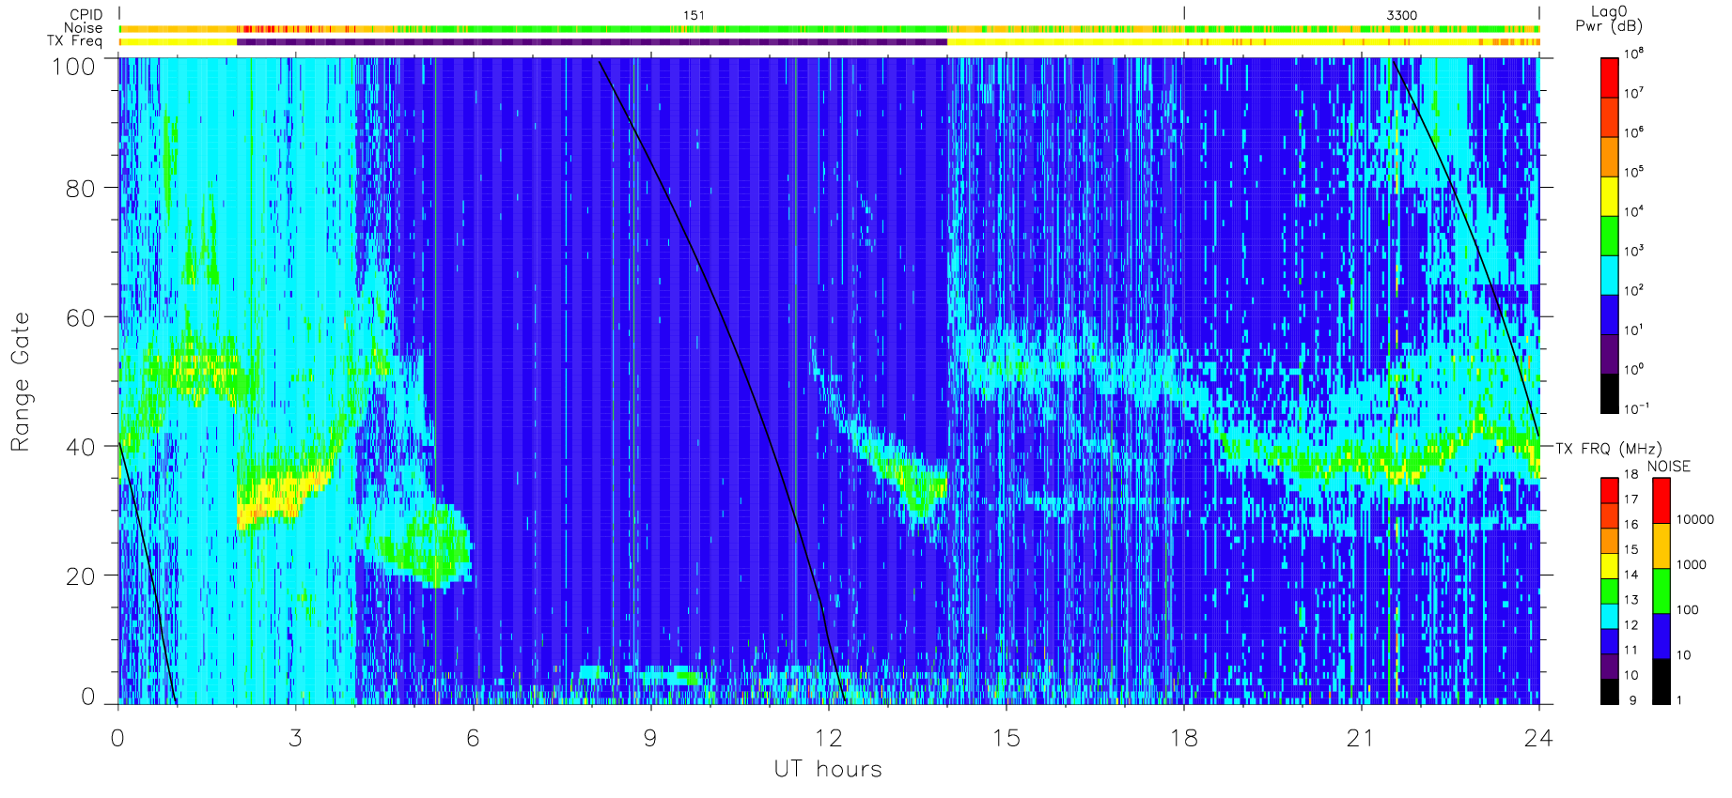The width and height of the screenshot is (1732, 798).
Task: Click the "Range Gate" y-axis title
Action: click(x=21, y=381)
